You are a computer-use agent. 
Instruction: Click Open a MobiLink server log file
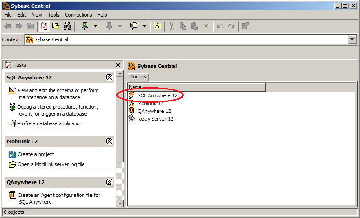coord(51,164)
